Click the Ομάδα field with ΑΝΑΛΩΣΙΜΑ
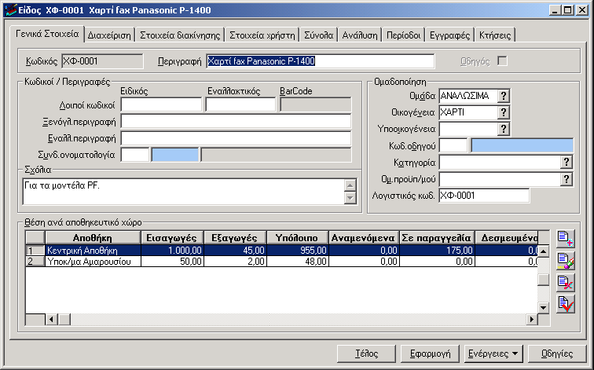Image resolution: width=594 pixels, height=370 pixels. pos(468,96)
